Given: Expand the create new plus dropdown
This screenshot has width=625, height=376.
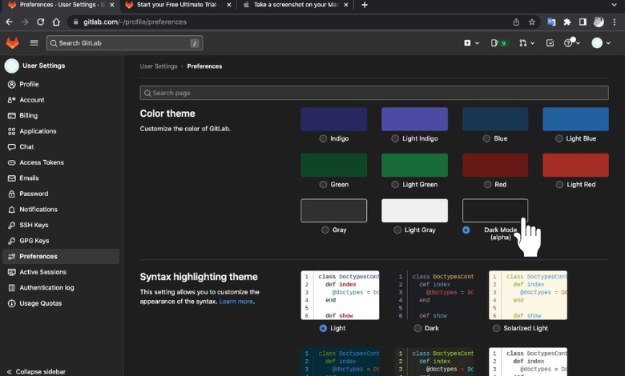Looking at the screenshot, I should pyautogui.click(x=471, y=43).
